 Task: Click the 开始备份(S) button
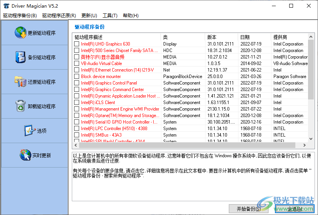tap(248, 209)
